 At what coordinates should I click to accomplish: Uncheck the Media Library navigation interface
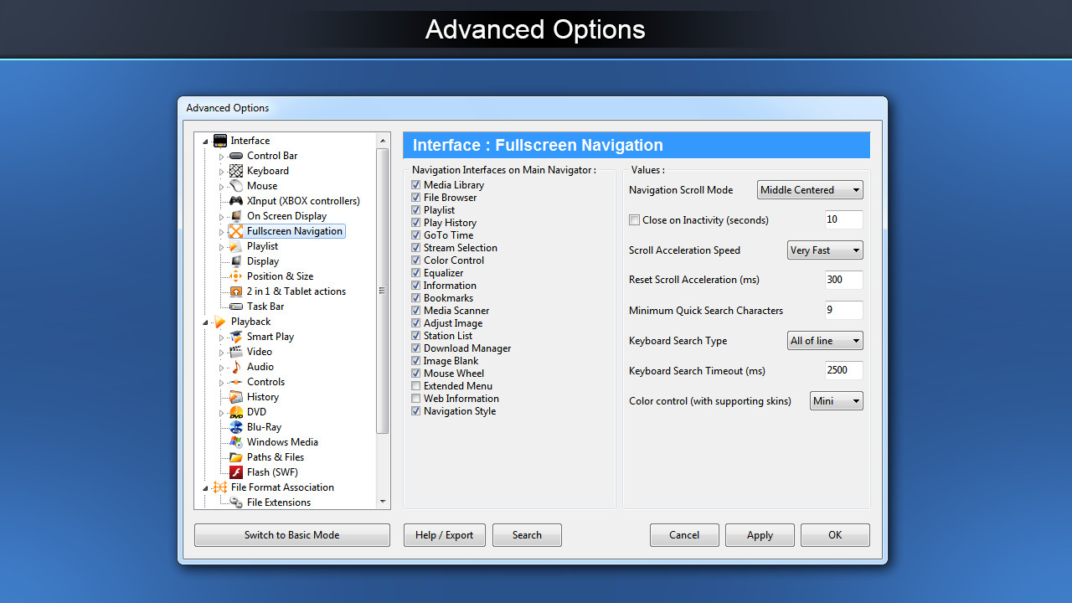tap(415, 184)
